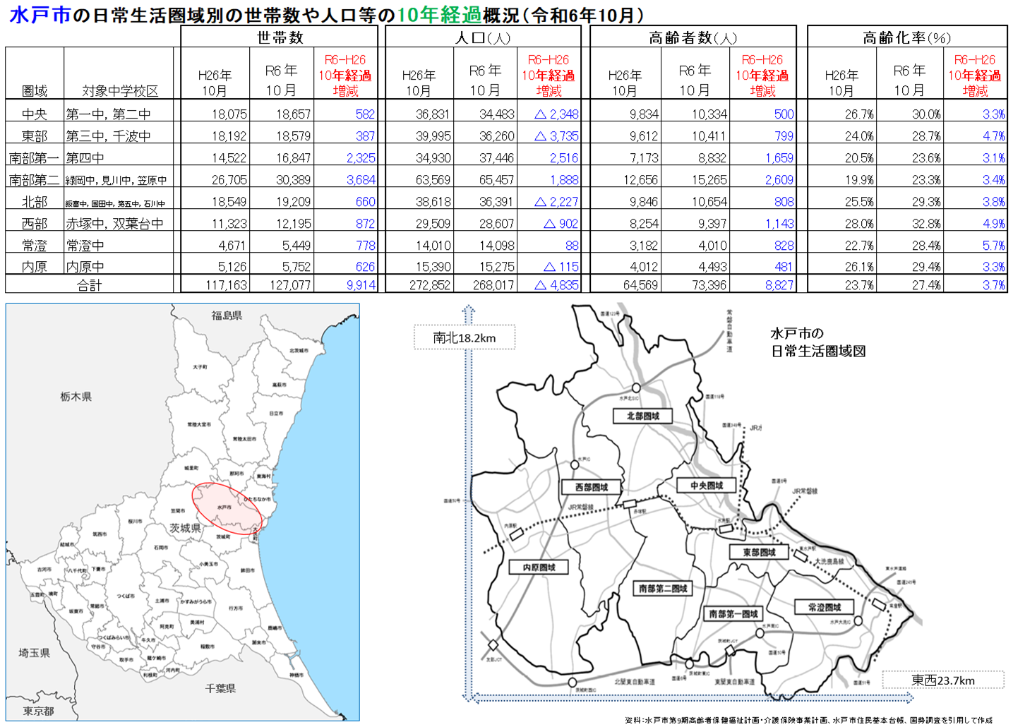Pick the 内原圏域 label on the map

[x=539, y=567]
